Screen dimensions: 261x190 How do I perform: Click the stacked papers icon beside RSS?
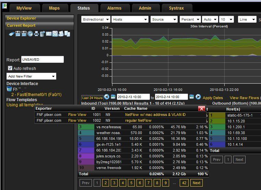point(61,34)
